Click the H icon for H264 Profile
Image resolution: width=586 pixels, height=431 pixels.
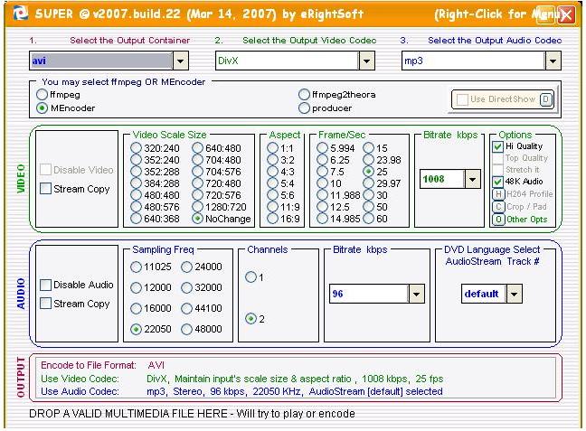[x=498, y=194]
